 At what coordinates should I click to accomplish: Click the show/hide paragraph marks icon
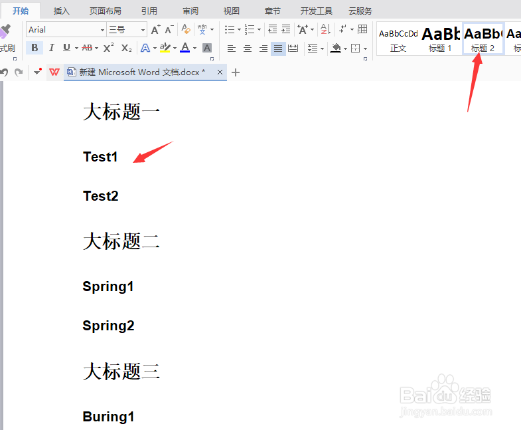point(343,29)
